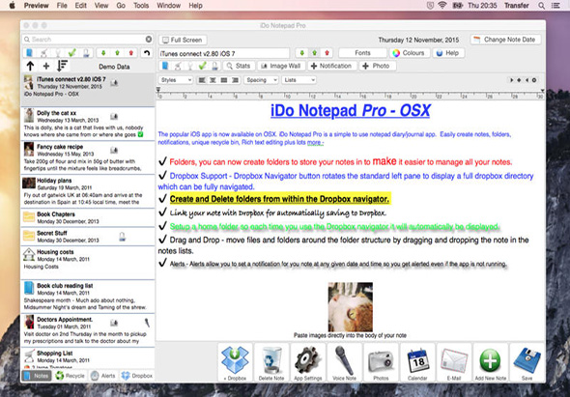Toggle the green checkmark icon in the editor toolbar
This screenshot has height=397, width=570.
click(203, 66)
